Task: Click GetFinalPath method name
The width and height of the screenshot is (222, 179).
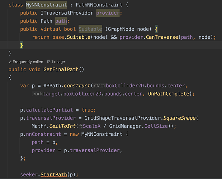Action: tap(61, 69)
